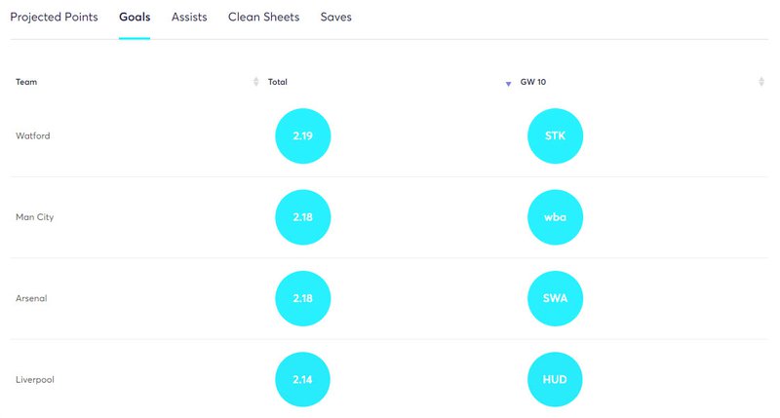Switch to the Projected Points tab
780x418 pixels.
[54, 17]
